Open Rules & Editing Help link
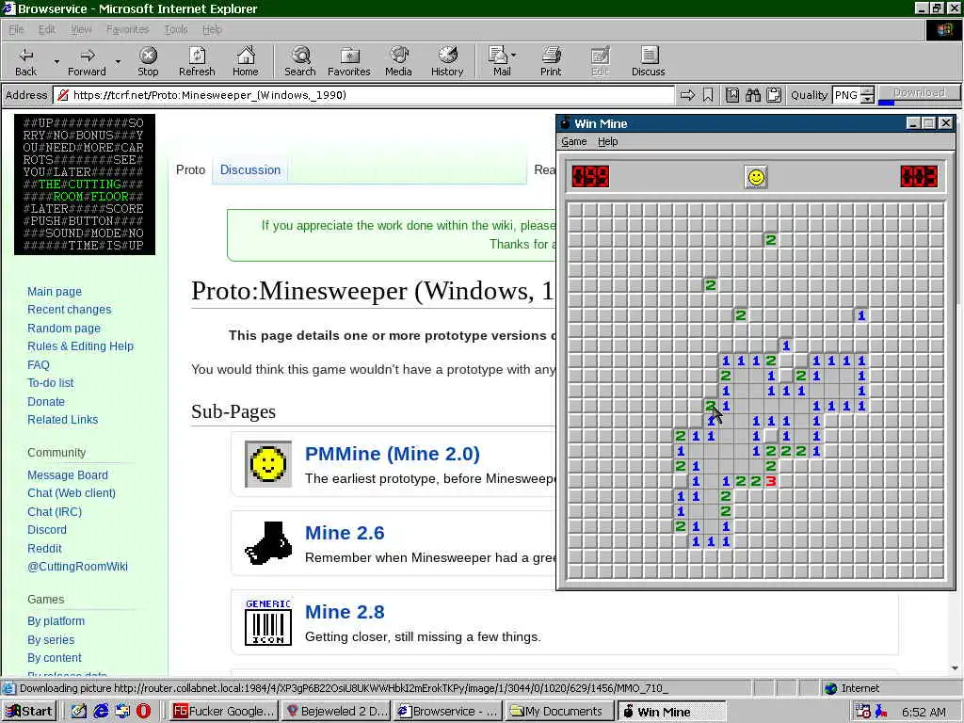The height and width of the screenshot is (723, 964). (x=80, y=346)
